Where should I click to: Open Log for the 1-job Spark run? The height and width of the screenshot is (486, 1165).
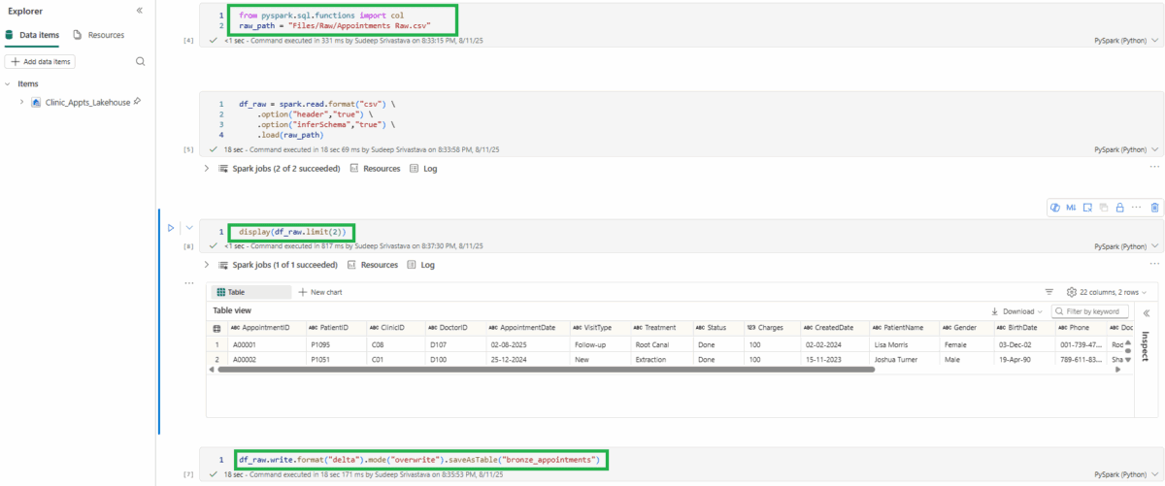tap(420, 265)
